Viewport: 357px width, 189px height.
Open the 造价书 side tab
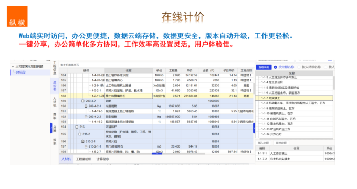[55, 86]
